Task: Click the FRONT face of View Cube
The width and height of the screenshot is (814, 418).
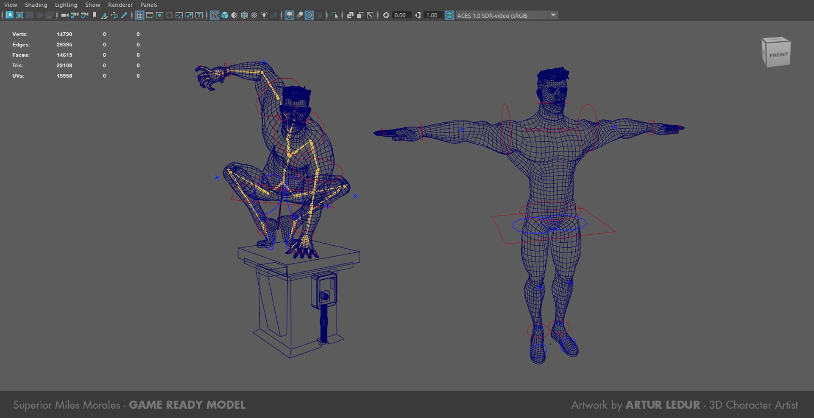Action: coord(778,55)
